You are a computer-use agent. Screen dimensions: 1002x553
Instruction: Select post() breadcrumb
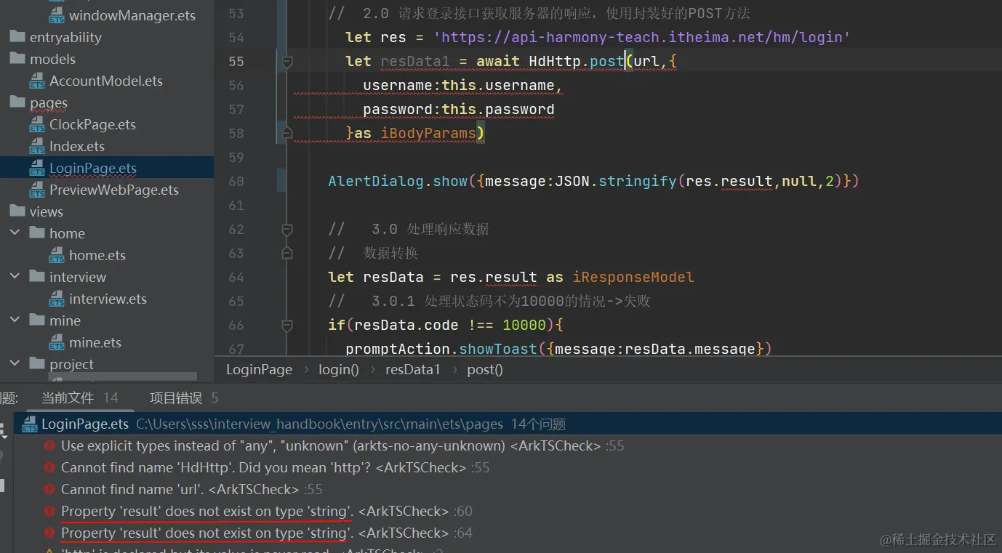pyautogui.click(x=485, y=369)
